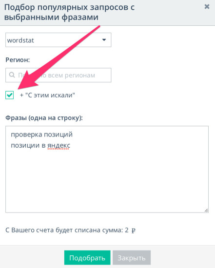The height and width of the screenshot is (268, 215).
Task: Click the ruble currency symbol
Action: click(134, 230)
